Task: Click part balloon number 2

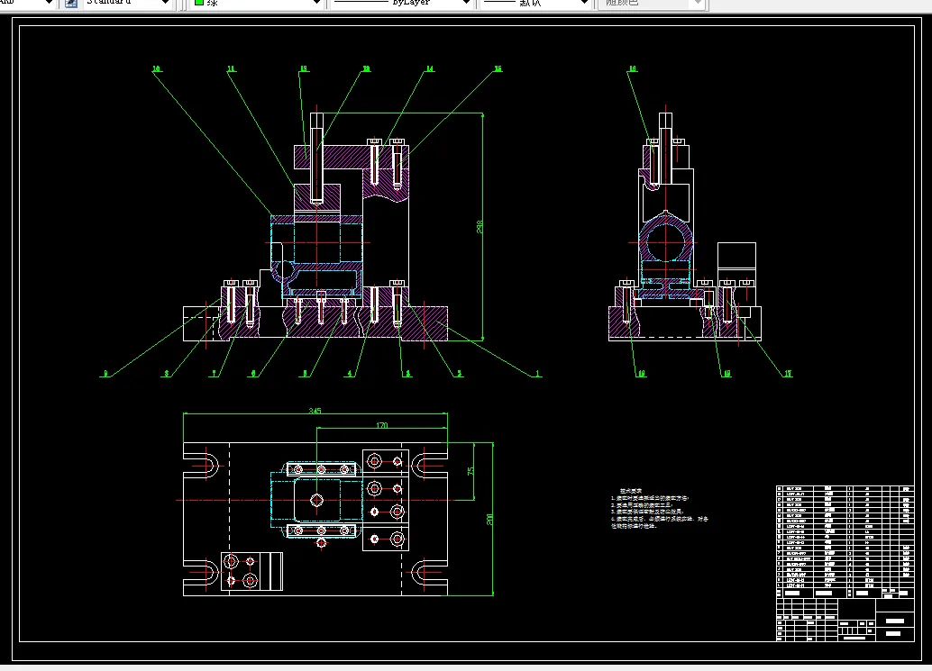Action: [x=459, y=374]
